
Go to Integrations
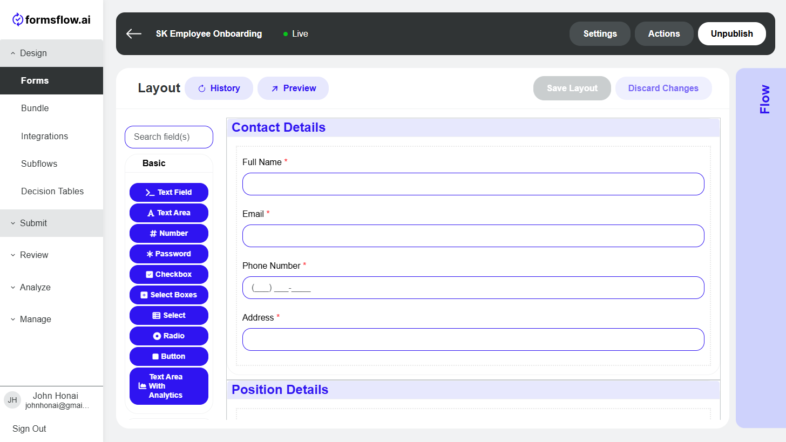coord(51,136)
